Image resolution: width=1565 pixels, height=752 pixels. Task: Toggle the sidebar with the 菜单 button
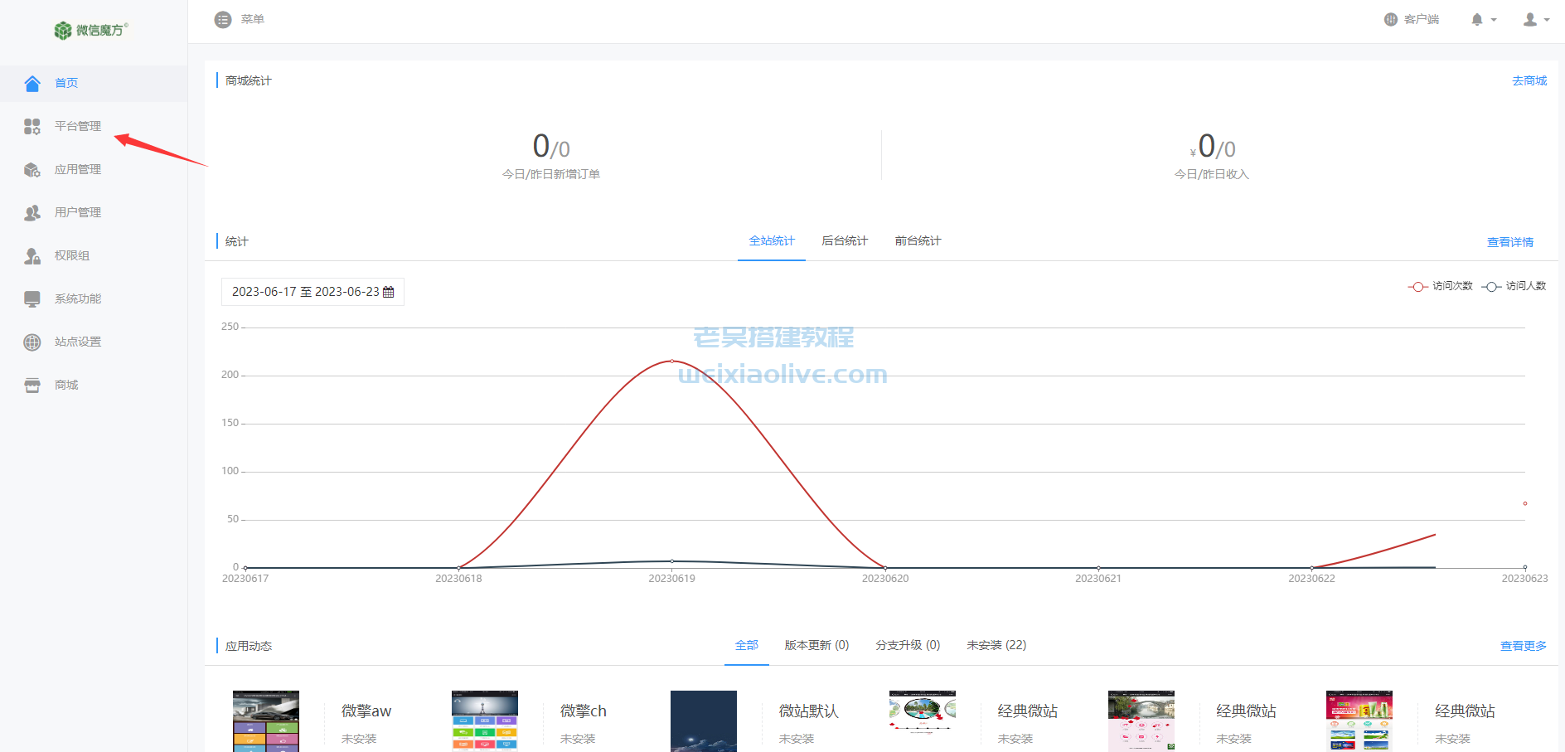point(223,19)
